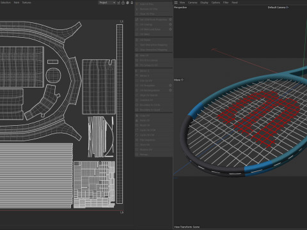This screenshot has width=307, height=230.
Task: Click the More button in viewport
Action: [x=178, y=80]
